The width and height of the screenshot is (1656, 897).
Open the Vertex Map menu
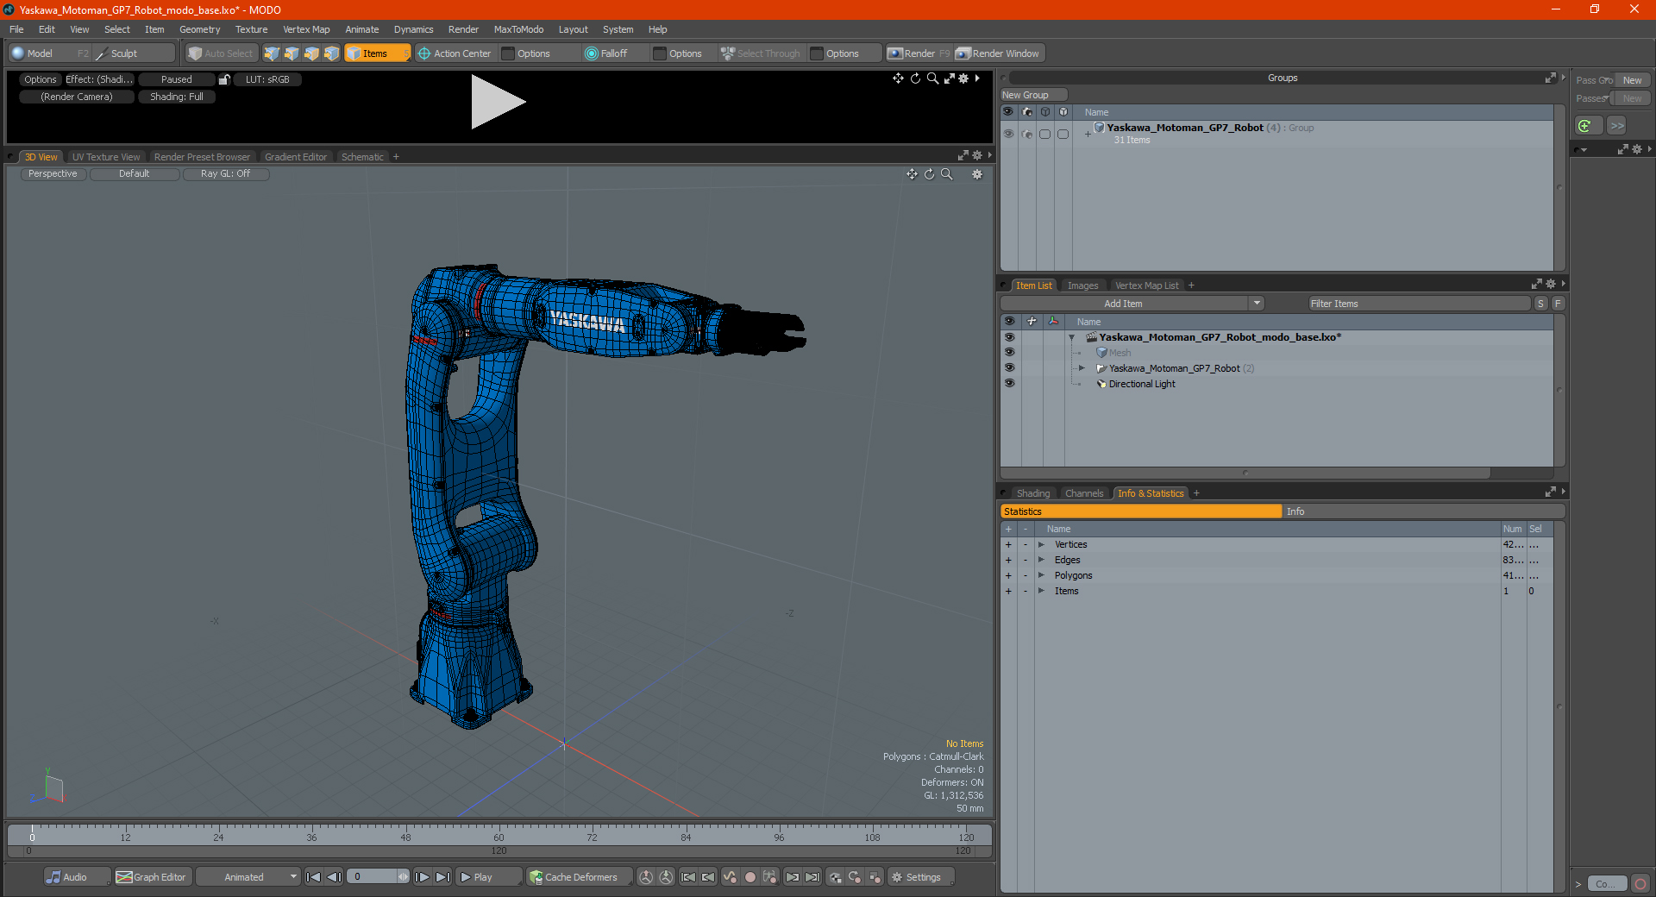click(x=306, y=29)
